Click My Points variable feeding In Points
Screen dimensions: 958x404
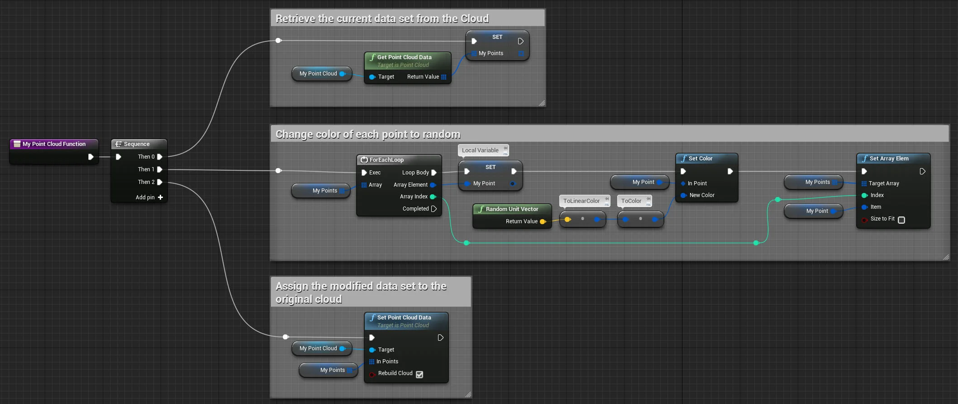[x=329, y=370]
